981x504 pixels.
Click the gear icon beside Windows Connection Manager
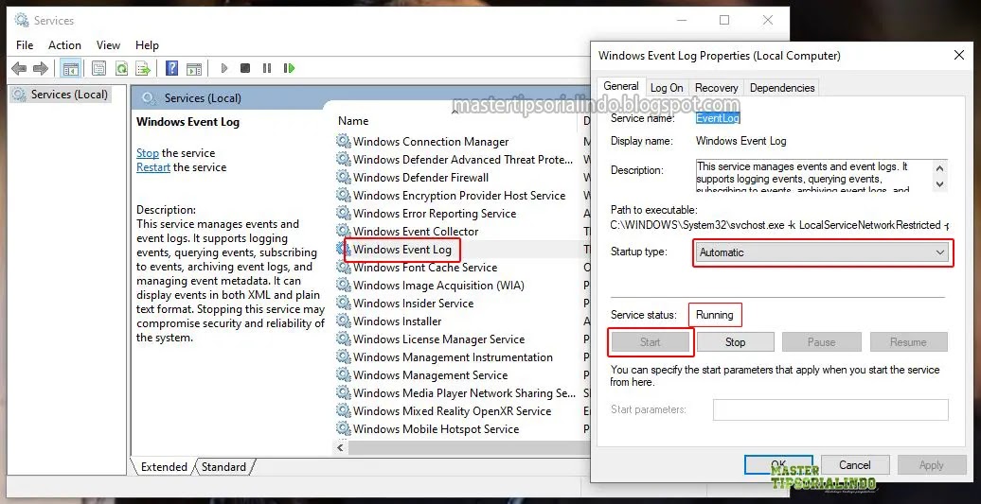point(343,141)
